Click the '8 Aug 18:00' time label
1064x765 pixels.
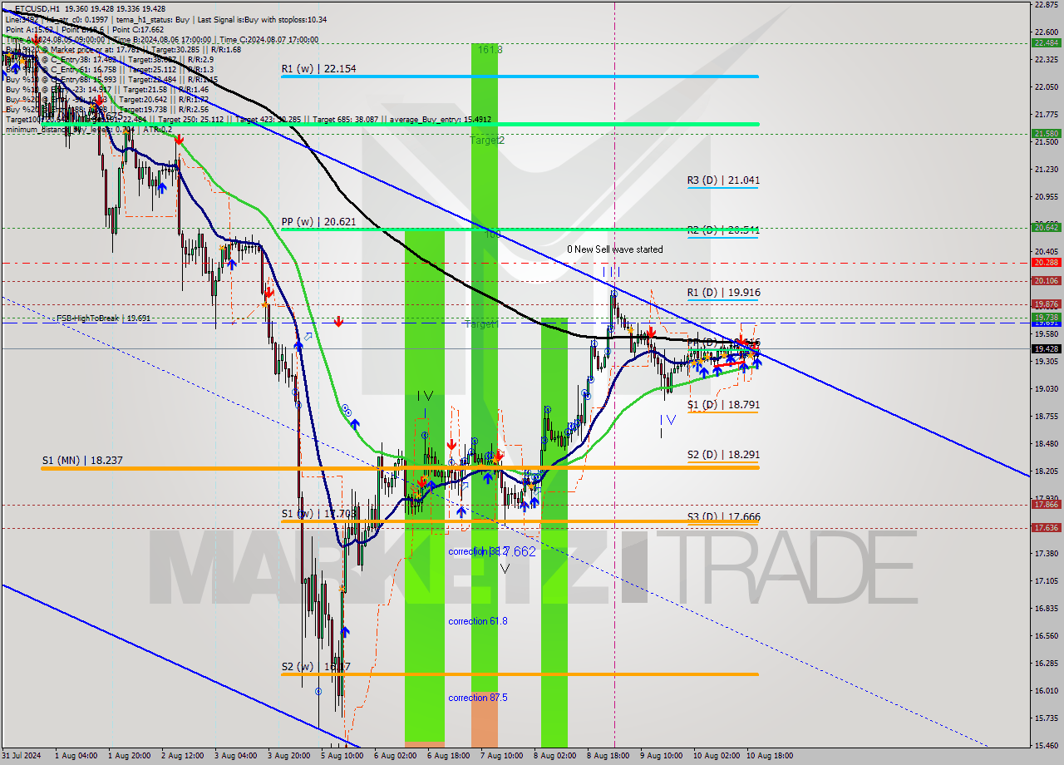[608, 756]
